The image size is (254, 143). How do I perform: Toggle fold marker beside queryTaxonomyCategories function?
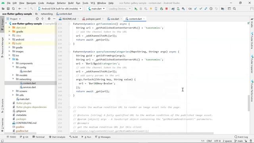click(x=69, y=52)
